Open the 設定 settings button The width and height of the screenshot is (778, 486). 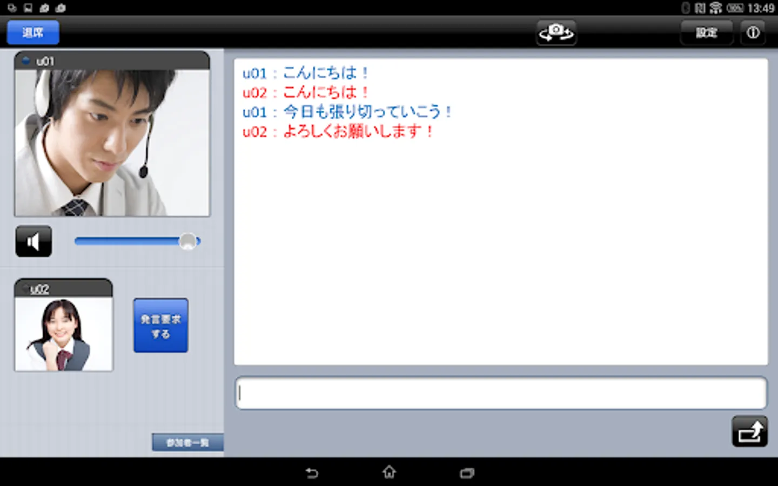(x=706, y=33)
